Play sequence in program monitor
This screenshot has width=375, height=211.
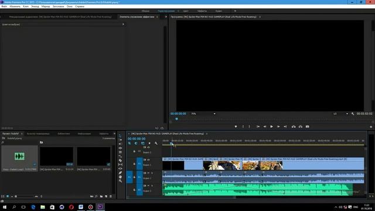point(271,127)
